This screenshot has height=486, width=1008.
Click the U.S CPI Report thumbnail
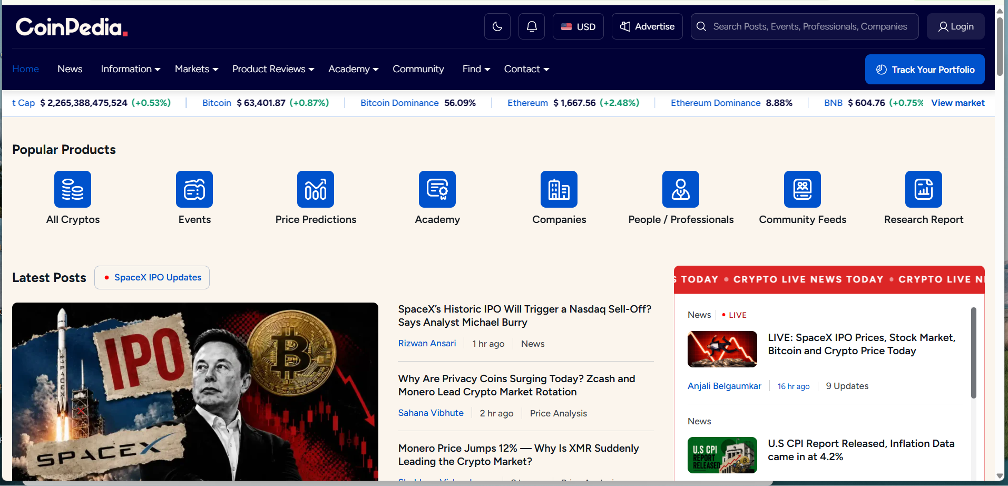pos(722,455)
